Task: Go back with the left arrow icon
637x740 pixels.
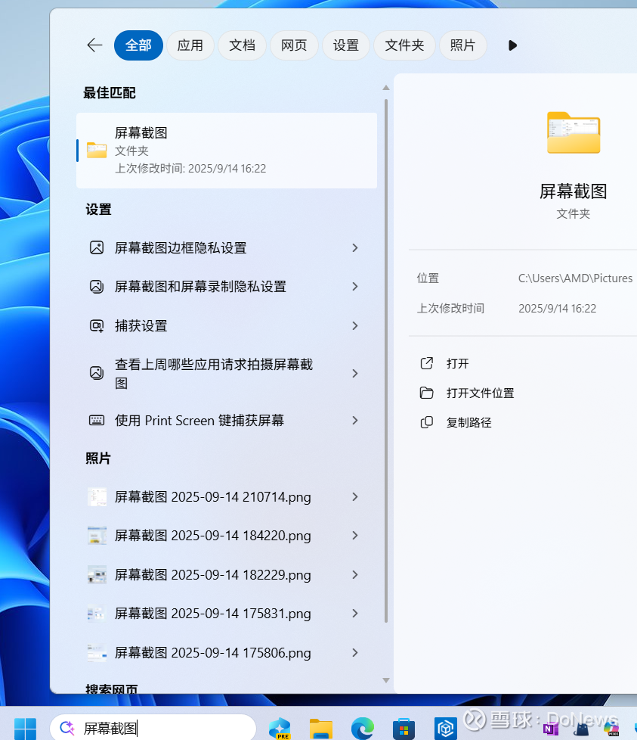Action: click(94, 45)
